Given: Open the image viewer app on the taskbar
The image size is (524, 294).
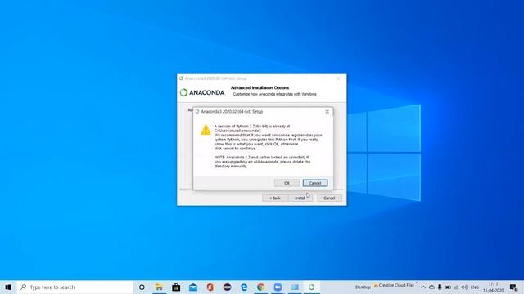Looking at the screenshot, I should click(x=295, y=287).
